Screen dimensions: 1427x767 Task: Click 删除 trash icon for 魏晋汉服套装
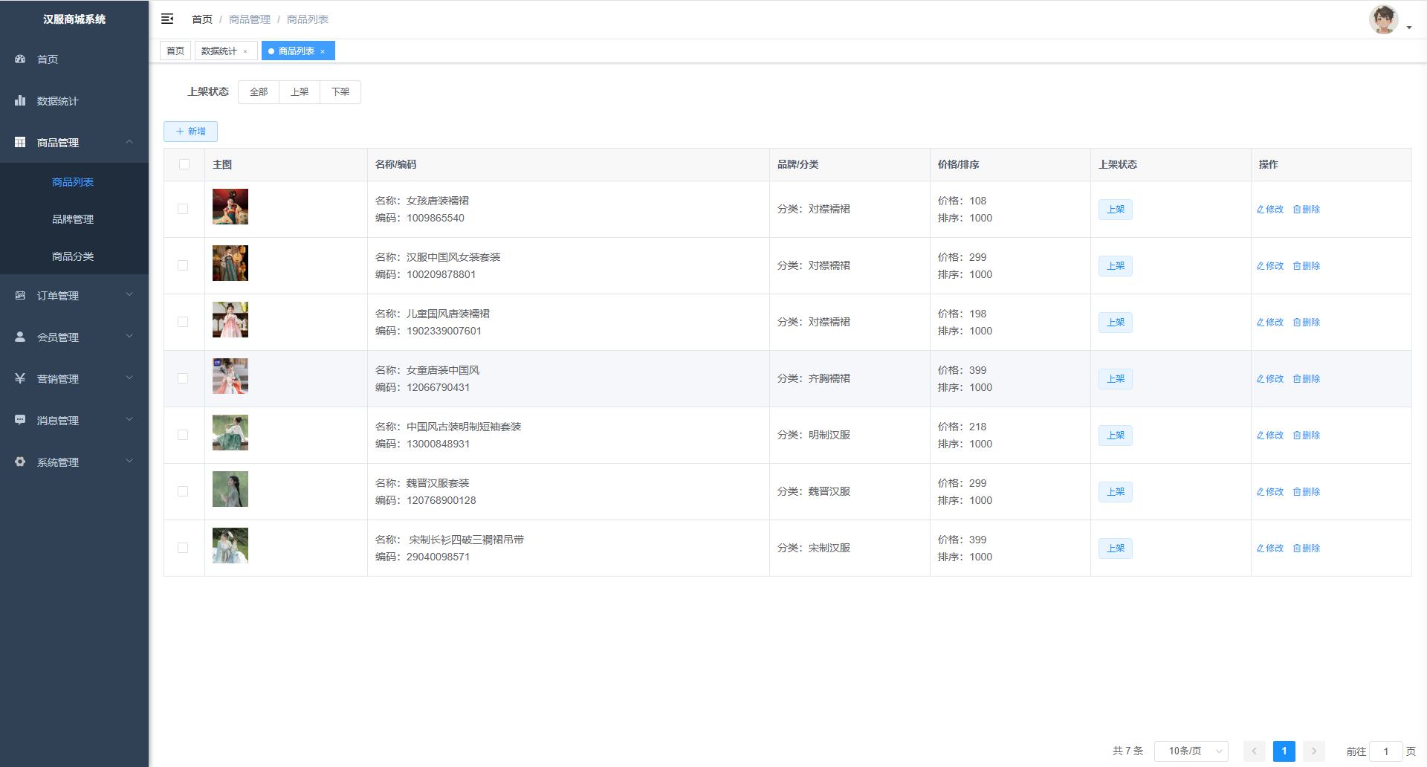pos(1297,492)
